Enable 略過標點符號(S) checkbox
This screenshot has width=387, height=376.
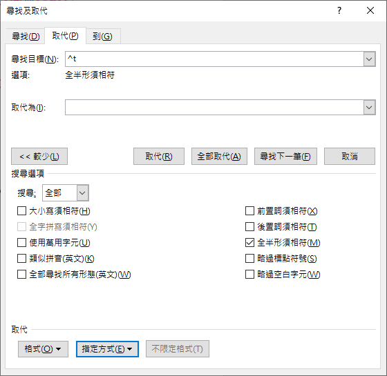point(249,259)
